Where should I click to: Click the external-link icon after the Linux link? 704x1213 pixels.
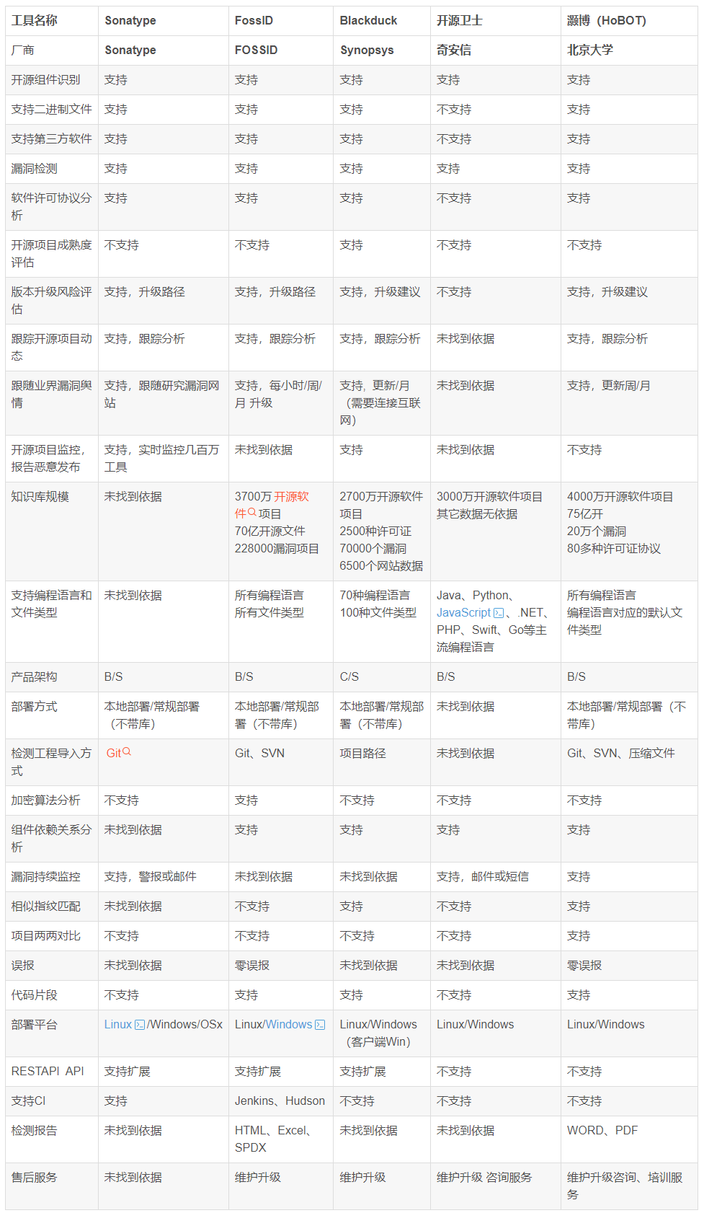pyautogui.click(x=140, y=1025)
